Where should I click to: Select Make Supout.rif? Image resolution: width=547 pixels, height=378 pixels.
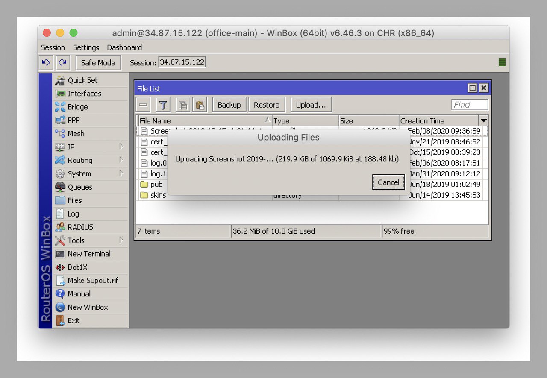(x=90, y=280)
